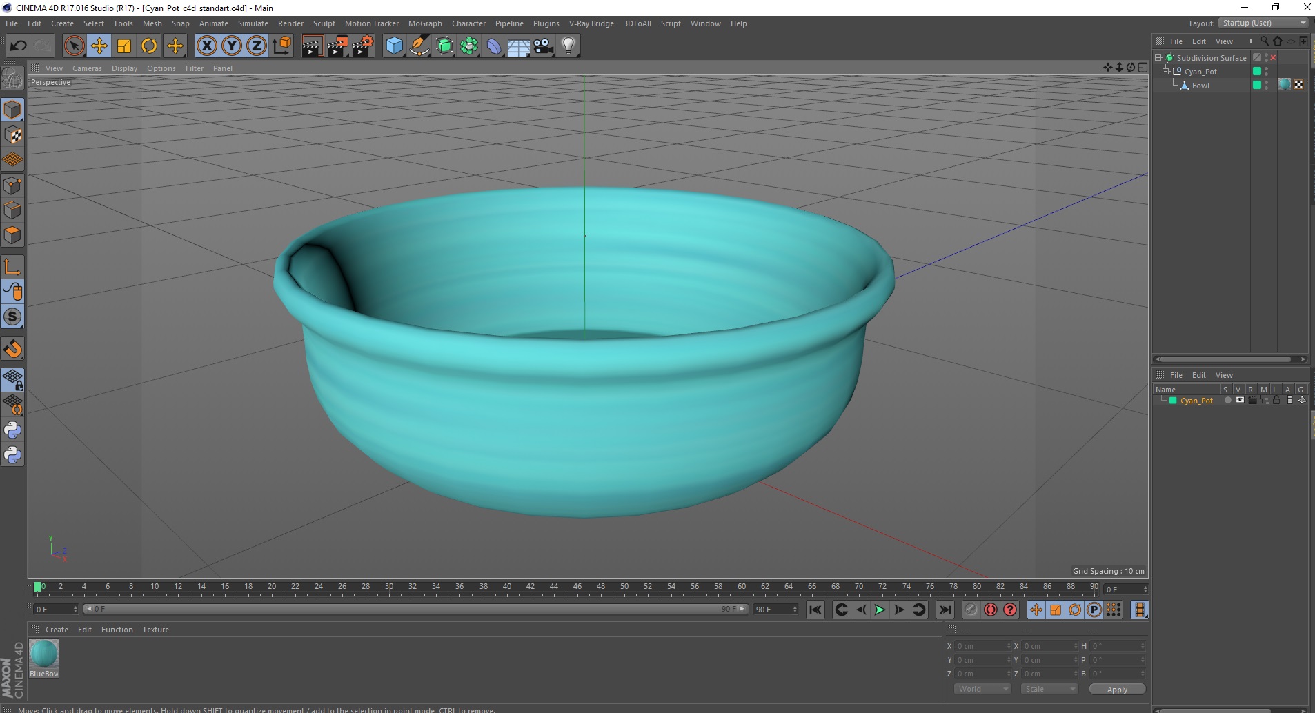Render the active view

[312, 46]
